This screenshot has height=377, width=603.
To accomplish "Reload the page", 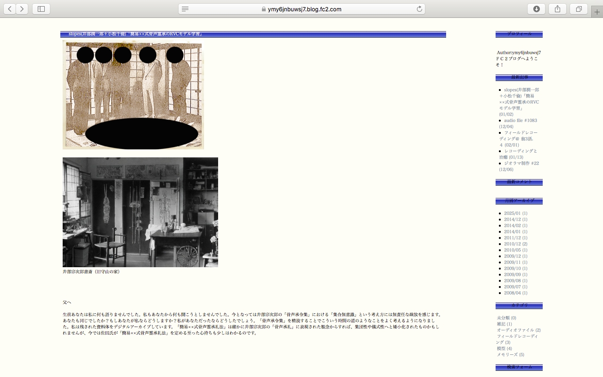I will coord(419,9).
